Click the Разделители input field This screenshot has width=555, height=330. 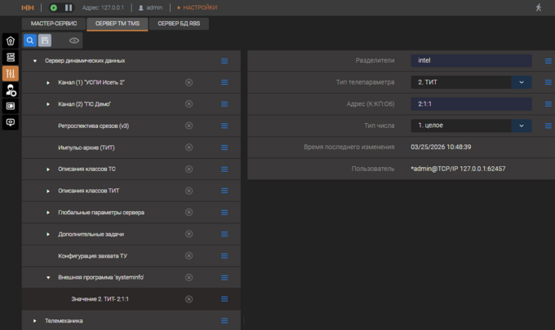coord(471,60)
